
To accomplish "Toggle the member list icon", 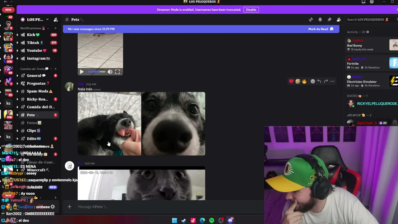I will 339,20.
